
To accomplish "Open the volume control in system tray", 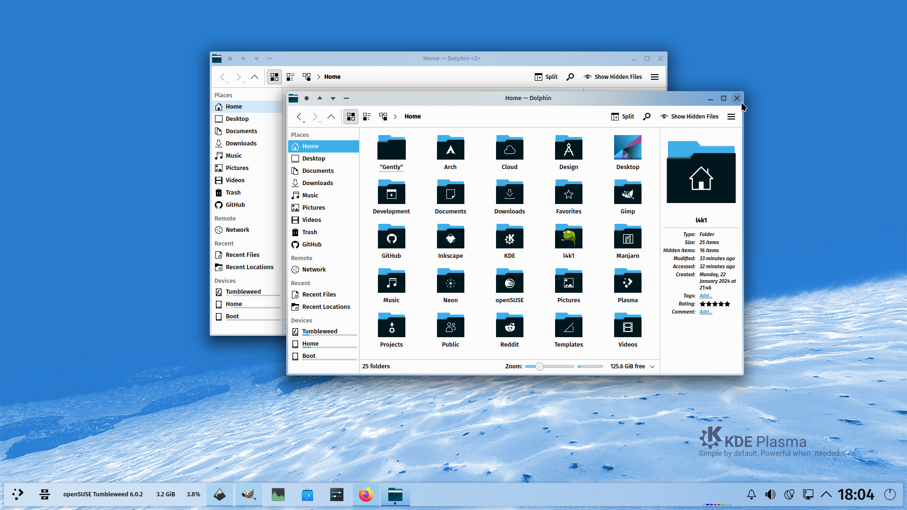I will [x=770, y=494].
